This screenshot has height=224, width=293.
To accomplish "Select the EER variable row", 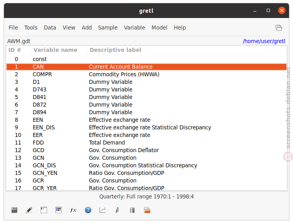I will (x=147, y=135).
